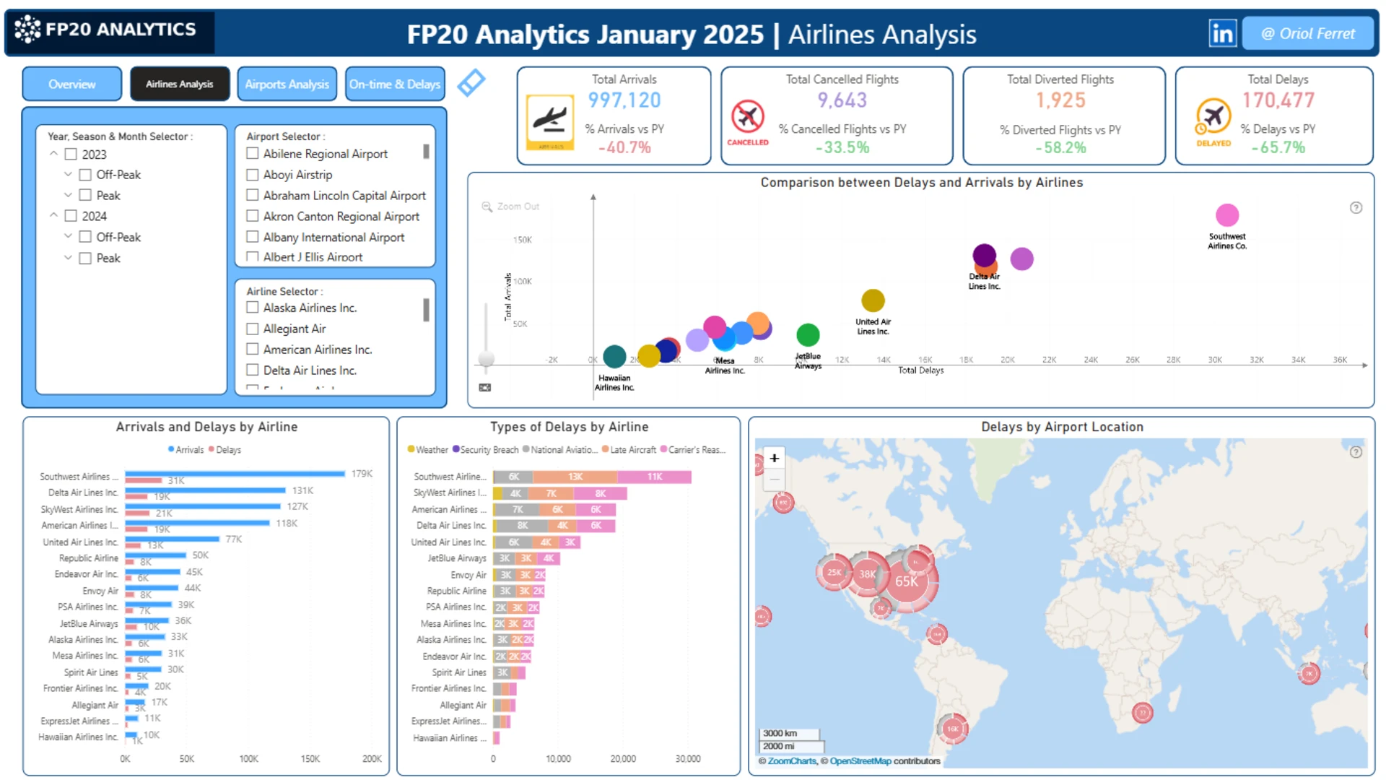
Task: Open map help question icon
Action: 1356,452
